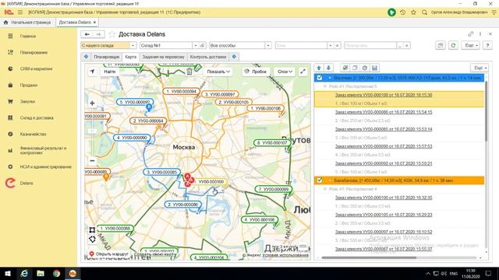This screenshot has width=499, height=280.
Task: Open the Склад №1 field open-link icon
Action: pos(203,45)
